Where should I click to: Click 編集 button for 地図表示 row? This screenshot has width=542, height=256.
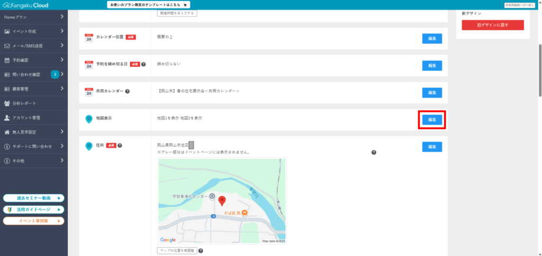pos(432,120)
